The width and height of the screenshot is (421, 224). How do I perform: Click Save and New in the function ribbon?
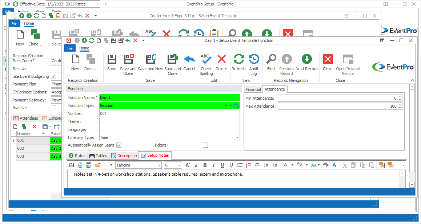[x=151, y=62]
